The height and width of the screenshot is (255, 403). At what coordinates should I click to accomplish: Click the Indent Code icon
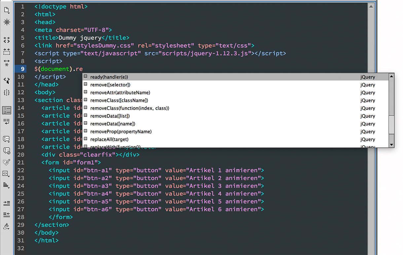coord(7,203)
